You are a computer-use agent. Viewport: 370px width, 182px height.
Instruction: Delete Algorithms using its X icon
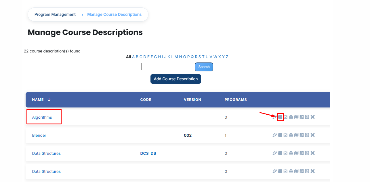point(313,117)
